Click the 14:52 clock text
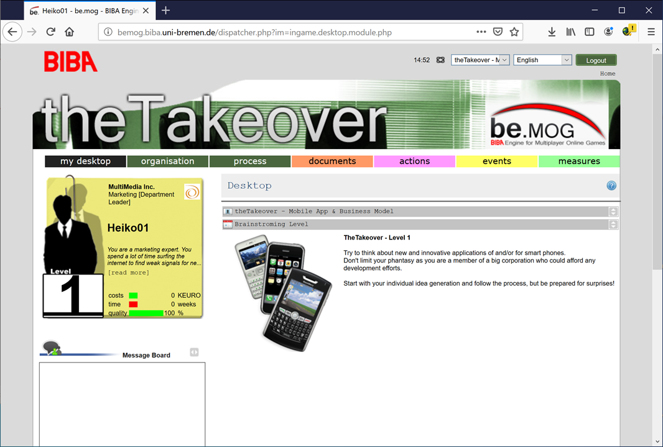 click(x=422, y=60)
